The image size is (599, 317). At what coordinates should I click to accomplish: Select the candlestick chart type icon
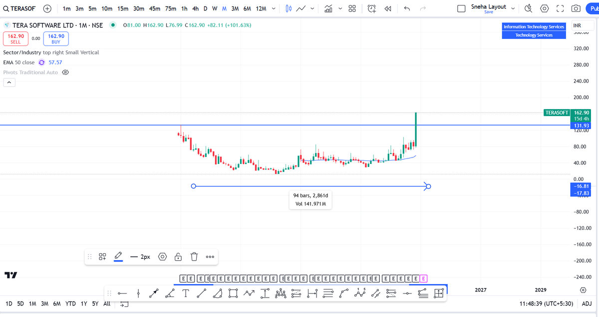coord(289,9)
